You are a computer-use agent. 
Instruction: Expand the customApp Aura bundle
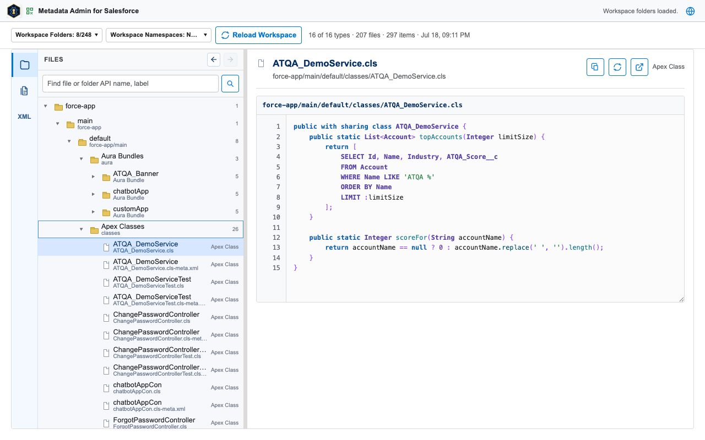tap(93, 212)
